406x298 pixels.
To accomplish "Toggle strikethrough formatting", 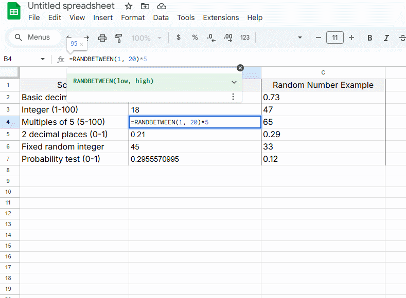I will pos(401,38).
